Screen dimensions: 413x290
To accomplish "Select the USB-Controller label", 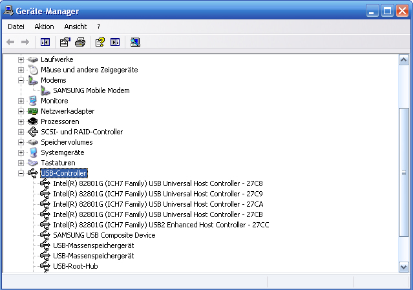I will pyautogui.click(x=64, y=173).
